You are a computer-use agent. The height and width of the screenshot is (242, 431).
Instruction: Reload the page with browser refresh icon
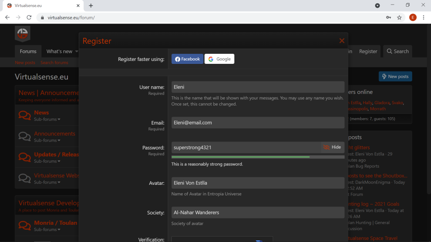pyautogui.click(x=29, y=18)
